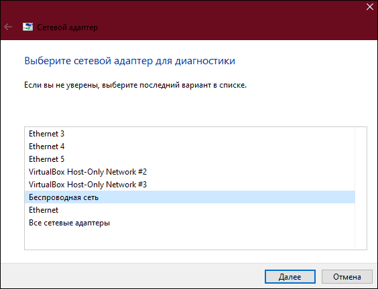
Task: Click the Сетевой адаптер window title
Action: [x=68, y=27]
